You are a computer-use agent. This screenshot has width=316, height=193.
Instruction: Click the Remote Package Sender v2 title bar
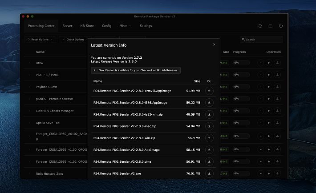tap(154, 16)
